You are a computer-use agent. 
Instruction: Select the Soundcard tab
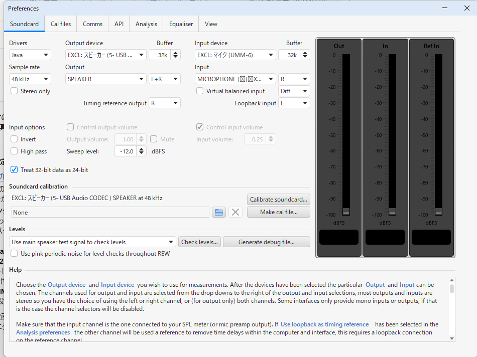pyautogui.click(x=24, y=24)
